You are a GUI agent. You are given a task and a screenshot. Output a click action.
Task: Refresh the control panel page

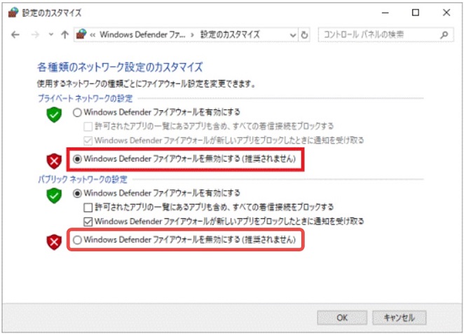pyautogui.click(x=304, y=35)
